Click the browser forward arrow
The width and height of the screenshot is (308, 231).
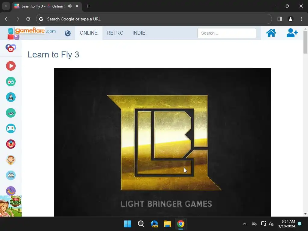click(x=17, y=19)
